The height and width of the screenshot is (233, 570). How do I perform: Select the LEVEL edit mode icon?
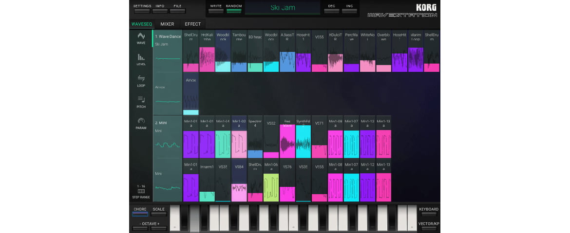click(141, 60)
